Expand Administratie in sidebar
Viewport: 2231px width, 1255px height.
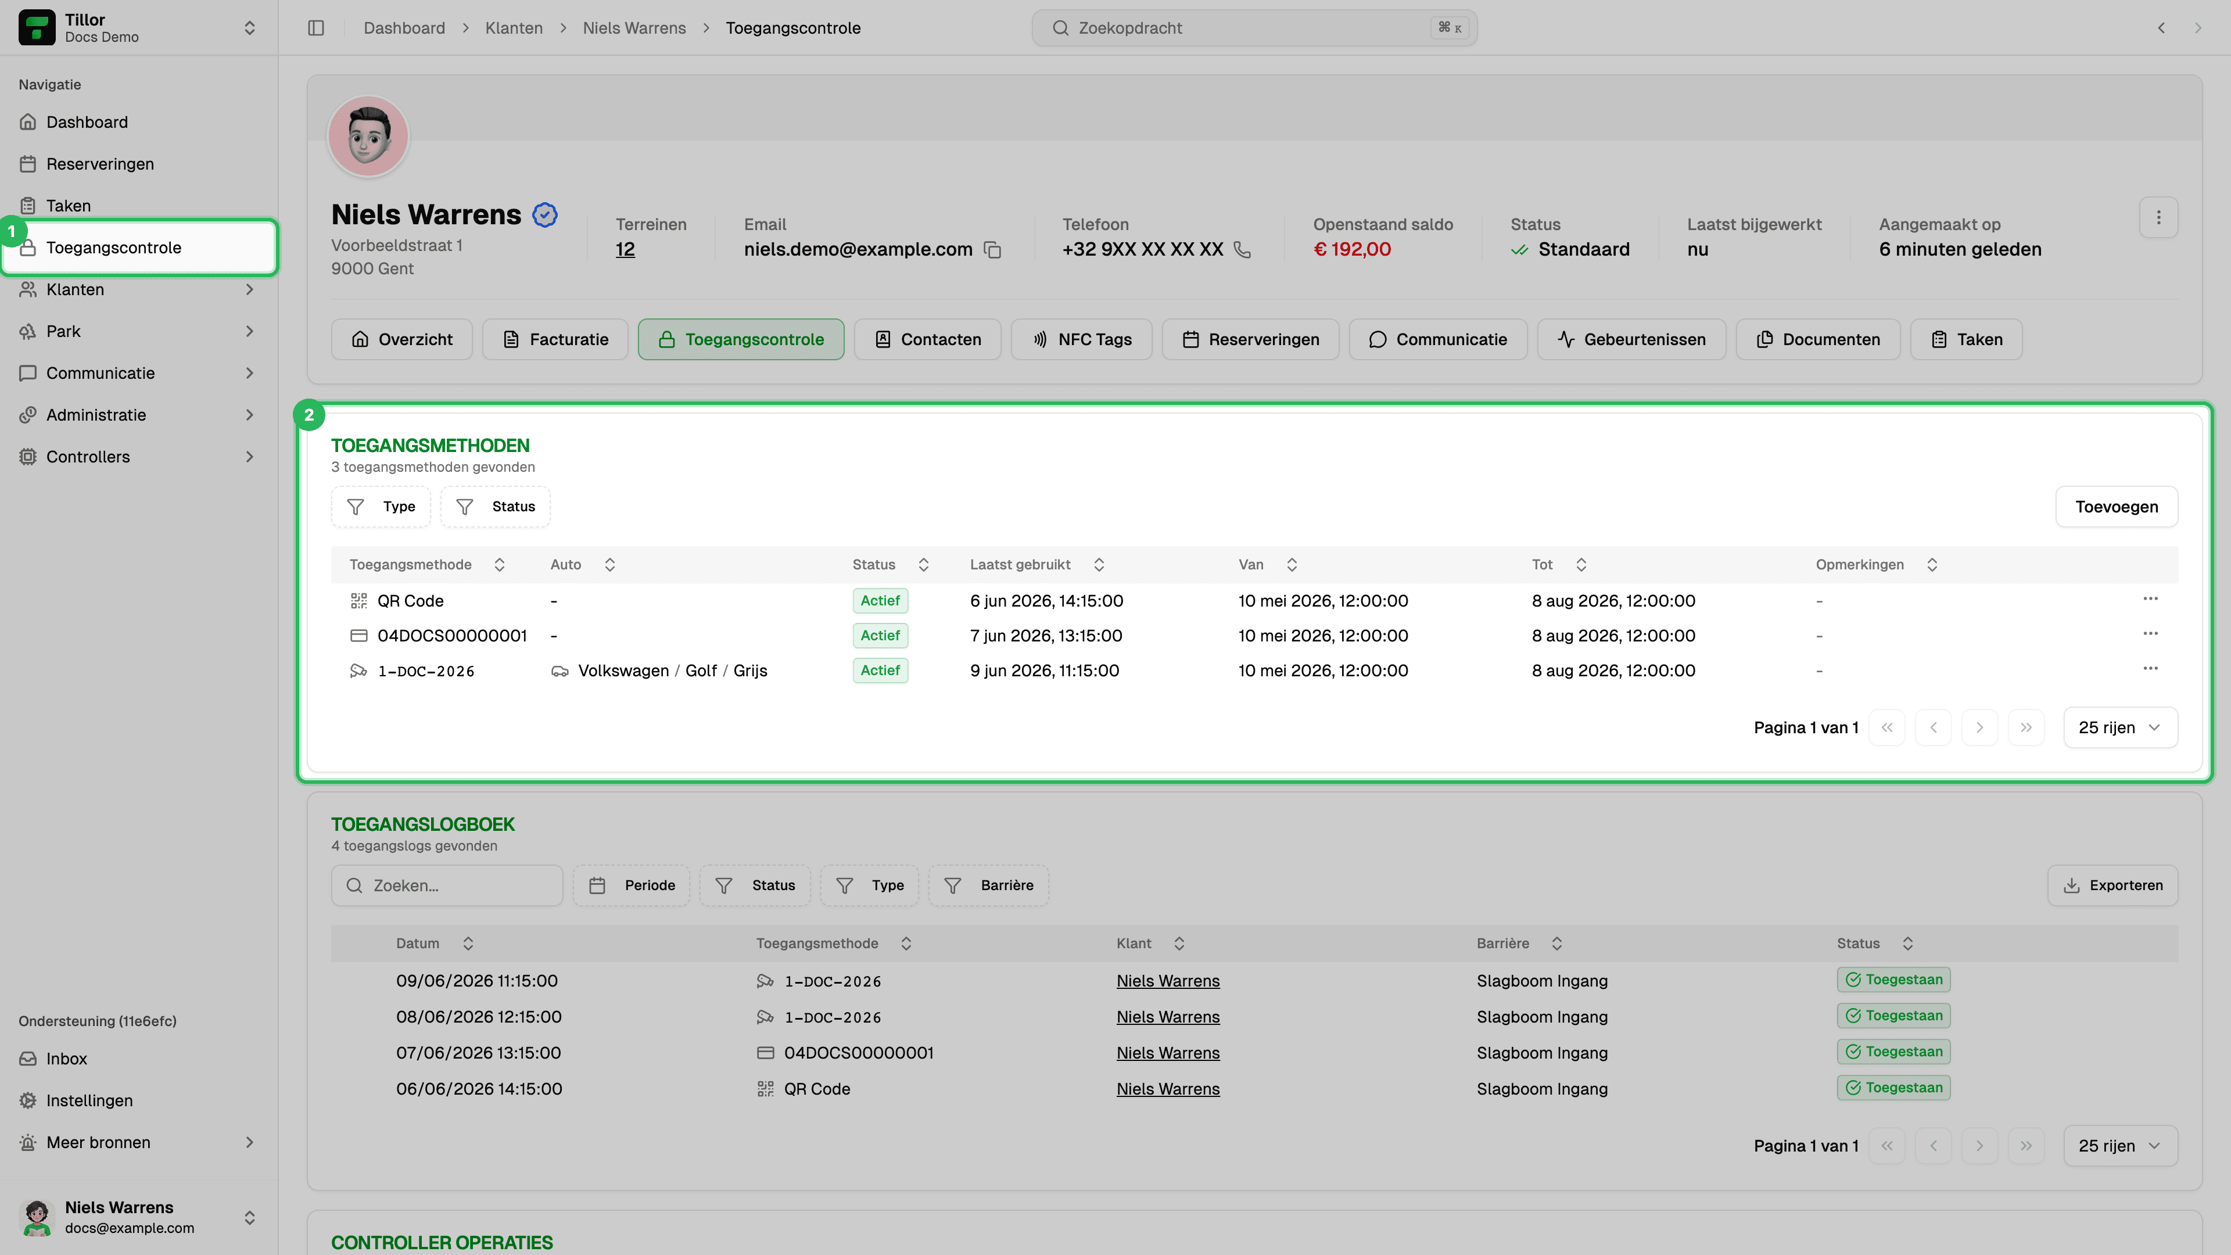pyautogui.click(x=249, y=415)
